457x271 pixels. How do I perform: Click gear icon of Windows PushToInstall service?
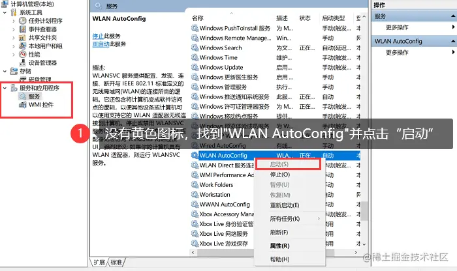click(x=195, y=28)
